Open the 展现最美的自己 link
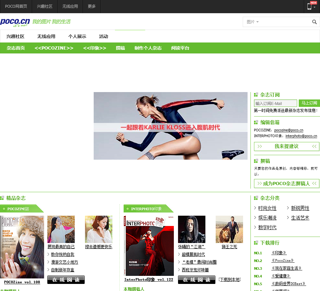This screenshot has height=291, width=320. pyautogui.click(x=61, y=247)
